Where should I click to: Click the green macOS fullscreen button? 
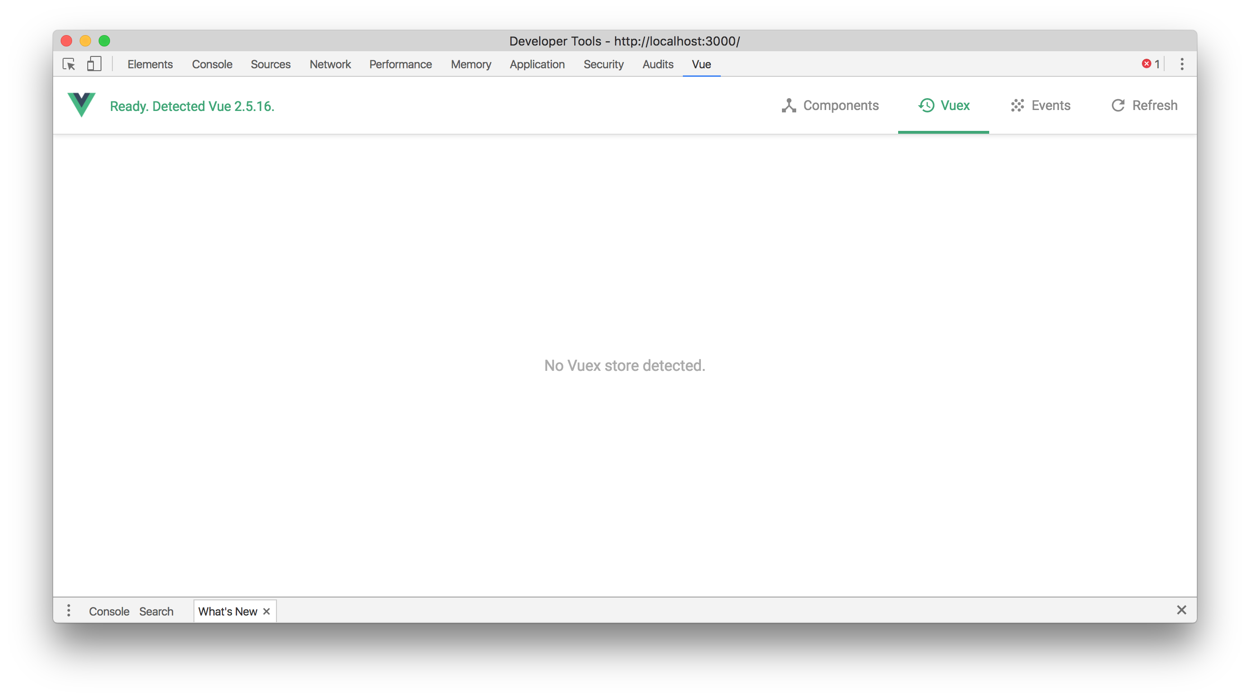(104, 41)
